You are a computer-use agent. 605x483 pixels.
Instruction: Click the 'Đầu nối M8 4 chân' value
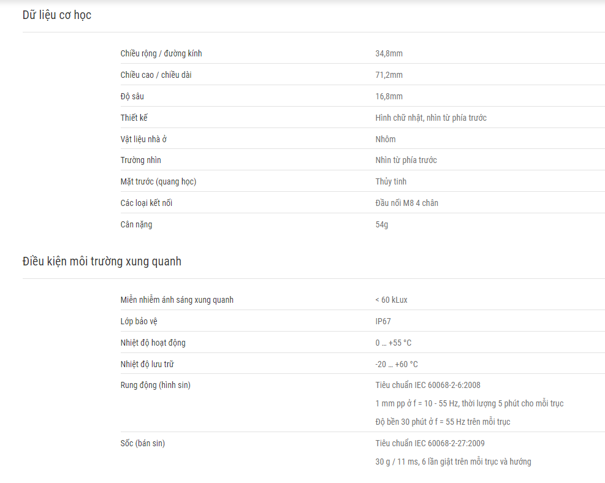(x=406, y=203)
